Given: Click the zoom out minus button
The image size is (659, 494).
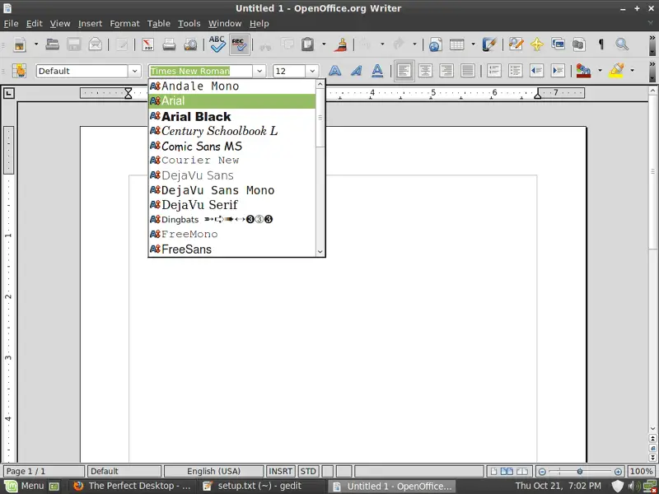Looking at the screenshot, I should (x=542, y=471).
